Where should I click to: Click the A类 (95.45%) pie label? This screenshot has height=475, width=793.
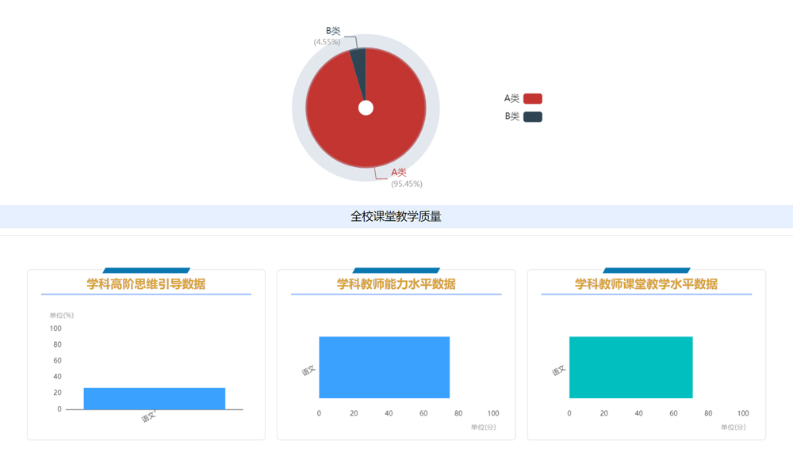pos(404,177)
